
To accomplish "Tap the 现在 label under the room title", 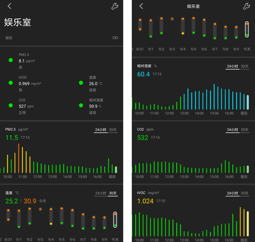I will point(9,38).
